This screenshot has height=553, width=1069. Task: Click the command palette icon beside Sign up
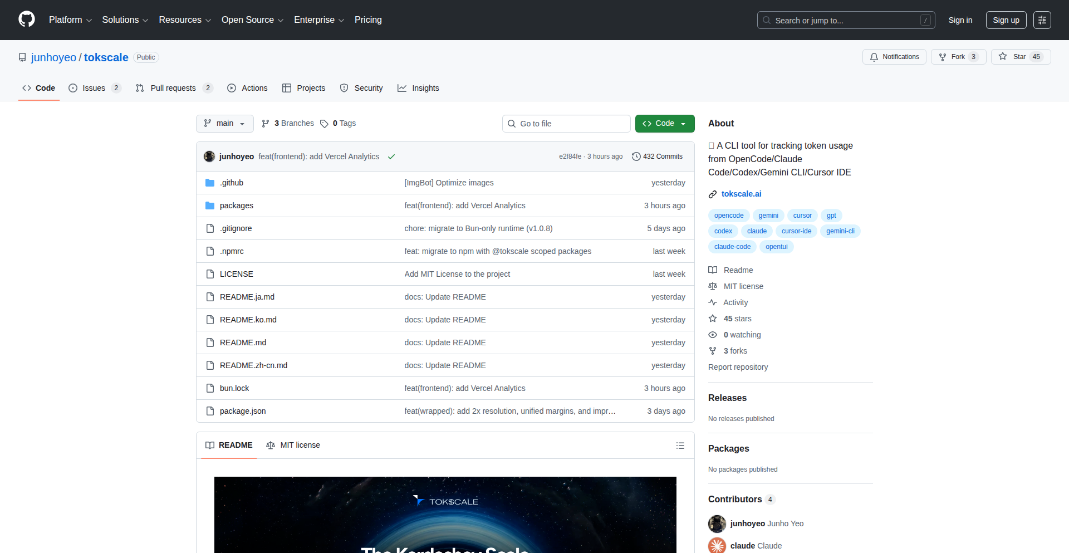[1042, 19]
